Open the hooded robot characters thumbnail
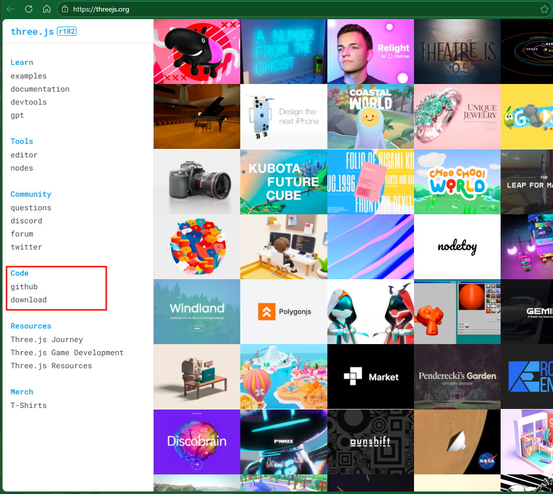553x494 pixels. pyautogui.click(x=370, y=312)
